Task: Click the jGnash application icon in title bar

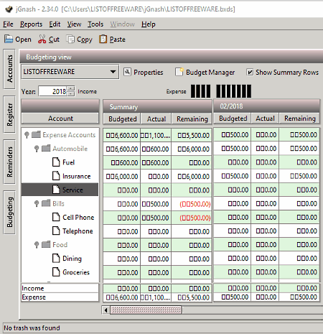Action: point(9,9)
